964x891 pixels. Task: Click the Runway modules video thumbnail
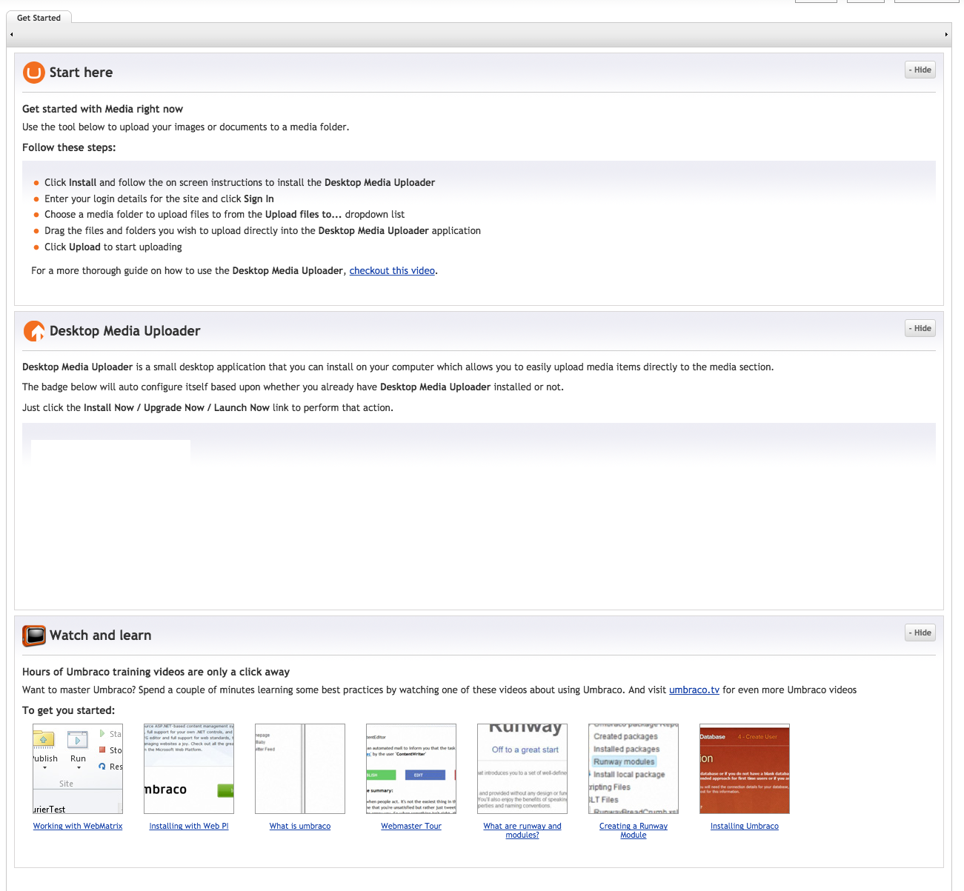[x=522, y=769]
